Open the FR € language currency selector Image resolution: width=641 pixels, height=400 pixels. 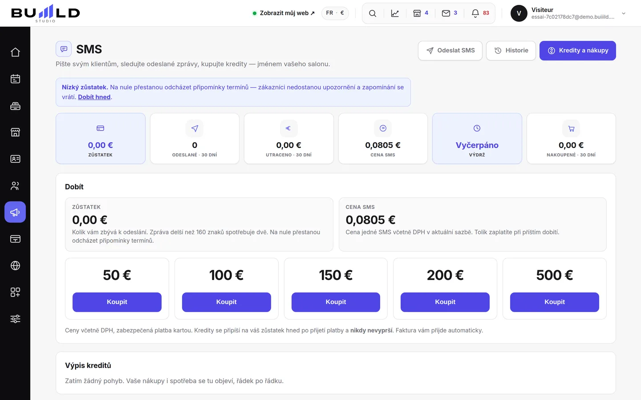[335, 13]
